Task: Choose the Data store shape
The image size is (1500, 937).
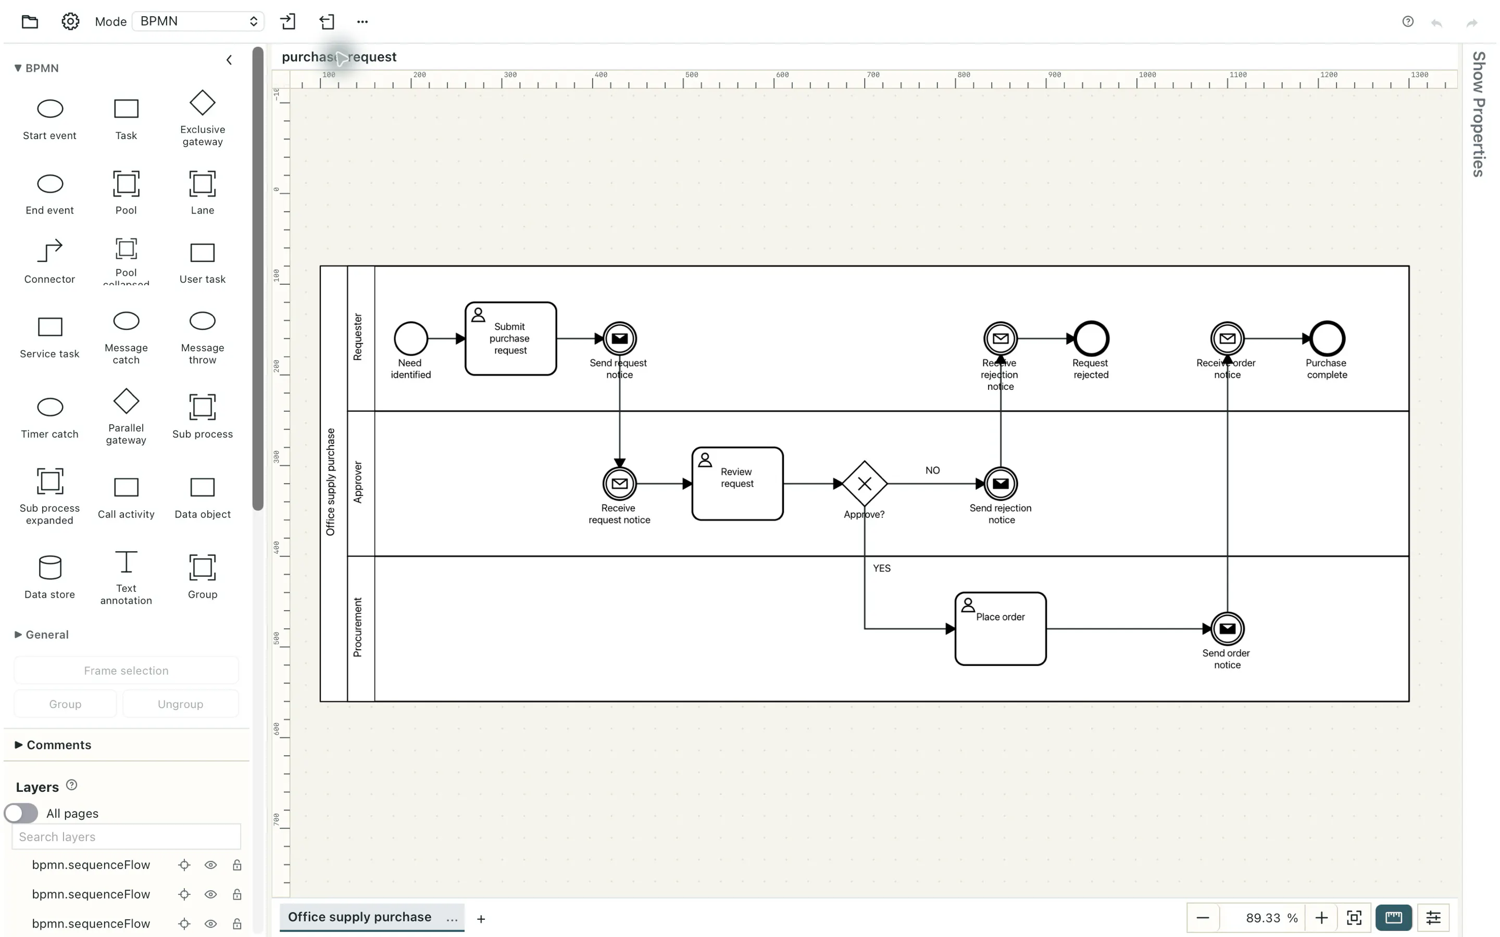Action: 49,577
